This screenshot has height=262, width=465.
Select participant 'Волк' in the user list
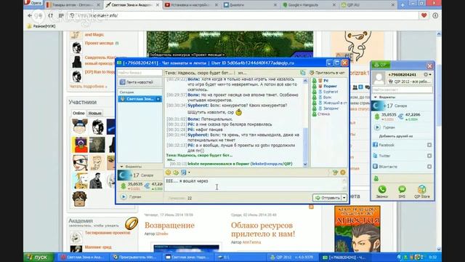[x=327, y=97]
